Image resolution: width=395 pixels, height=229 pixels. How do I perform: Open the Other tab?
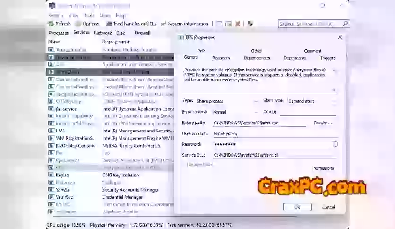tap(256, 51)
